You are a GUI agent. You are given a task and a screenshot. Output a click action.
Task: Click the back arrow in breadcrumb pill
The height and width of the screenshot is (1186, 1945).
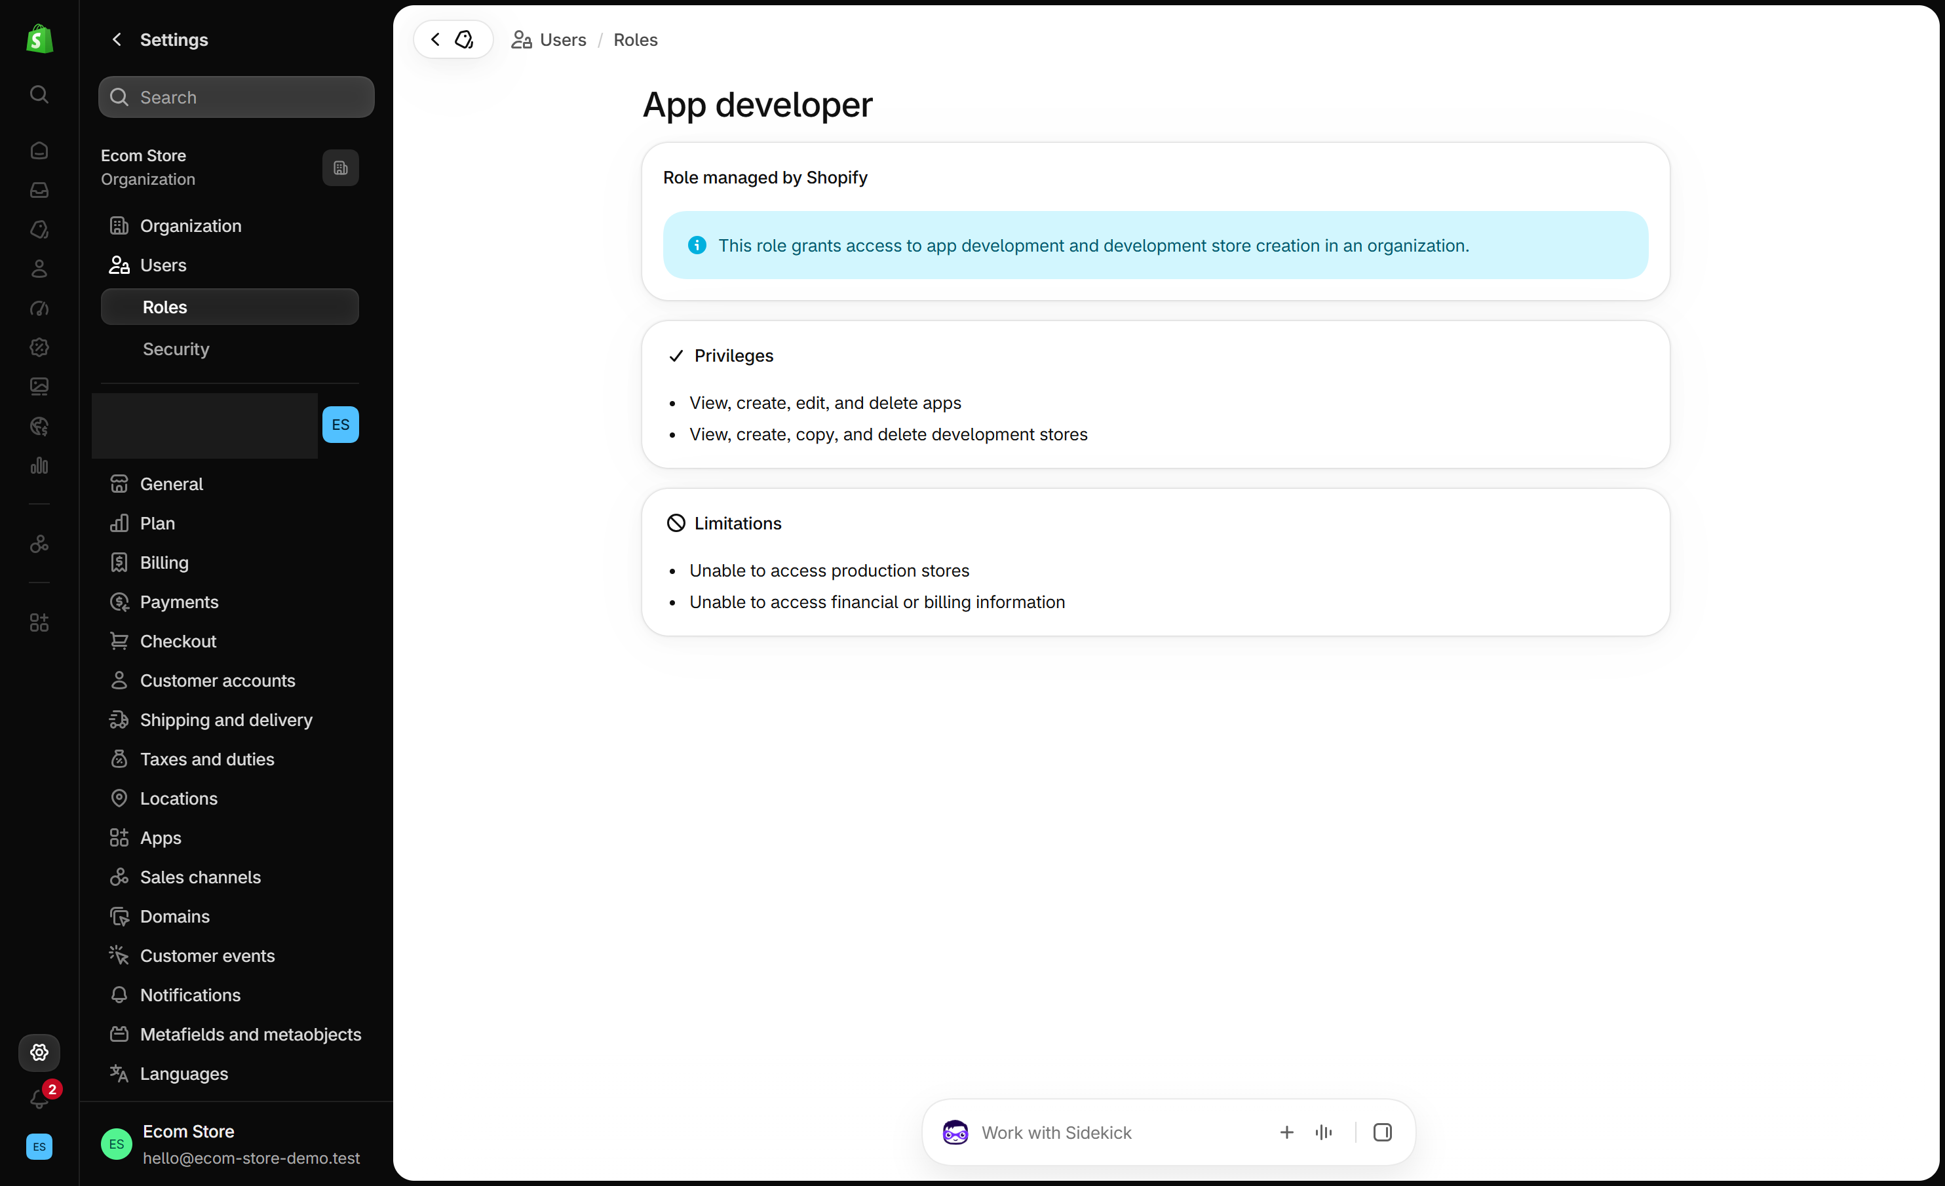click(x=436, y=39)
